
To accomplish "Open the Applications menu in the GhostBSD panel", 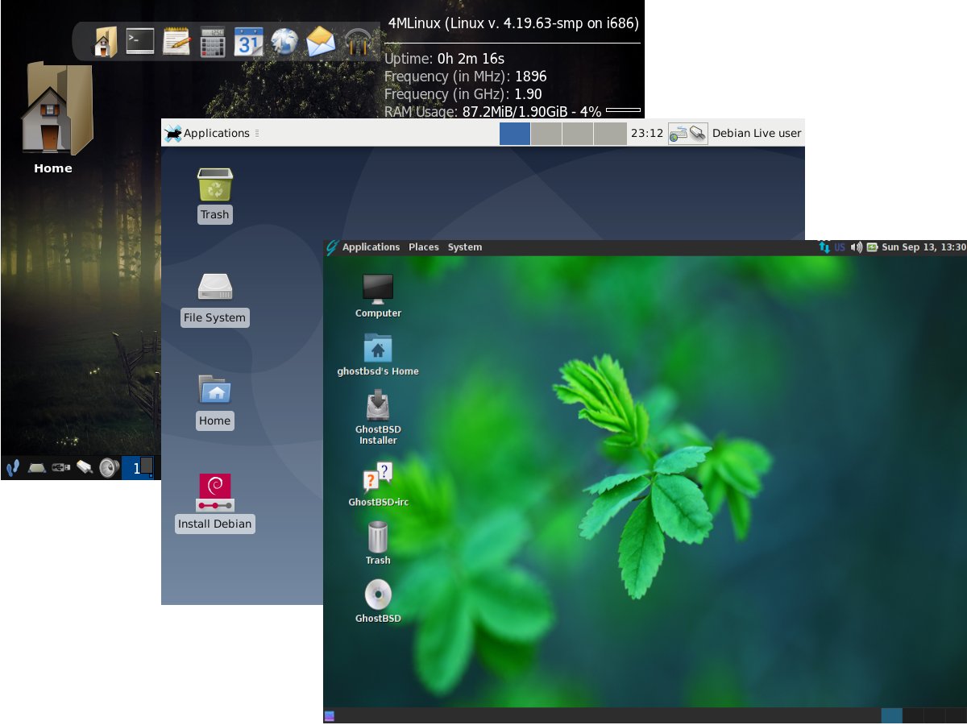I will tap(371, 247).
